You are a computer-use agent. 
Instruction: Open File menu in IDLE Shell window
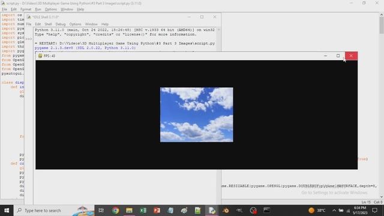(x=29, y=24)
